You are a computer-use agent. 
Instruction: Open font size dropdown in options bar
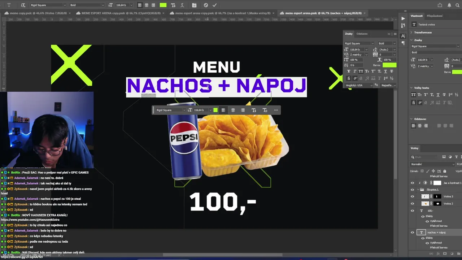(x=132, y=5)
